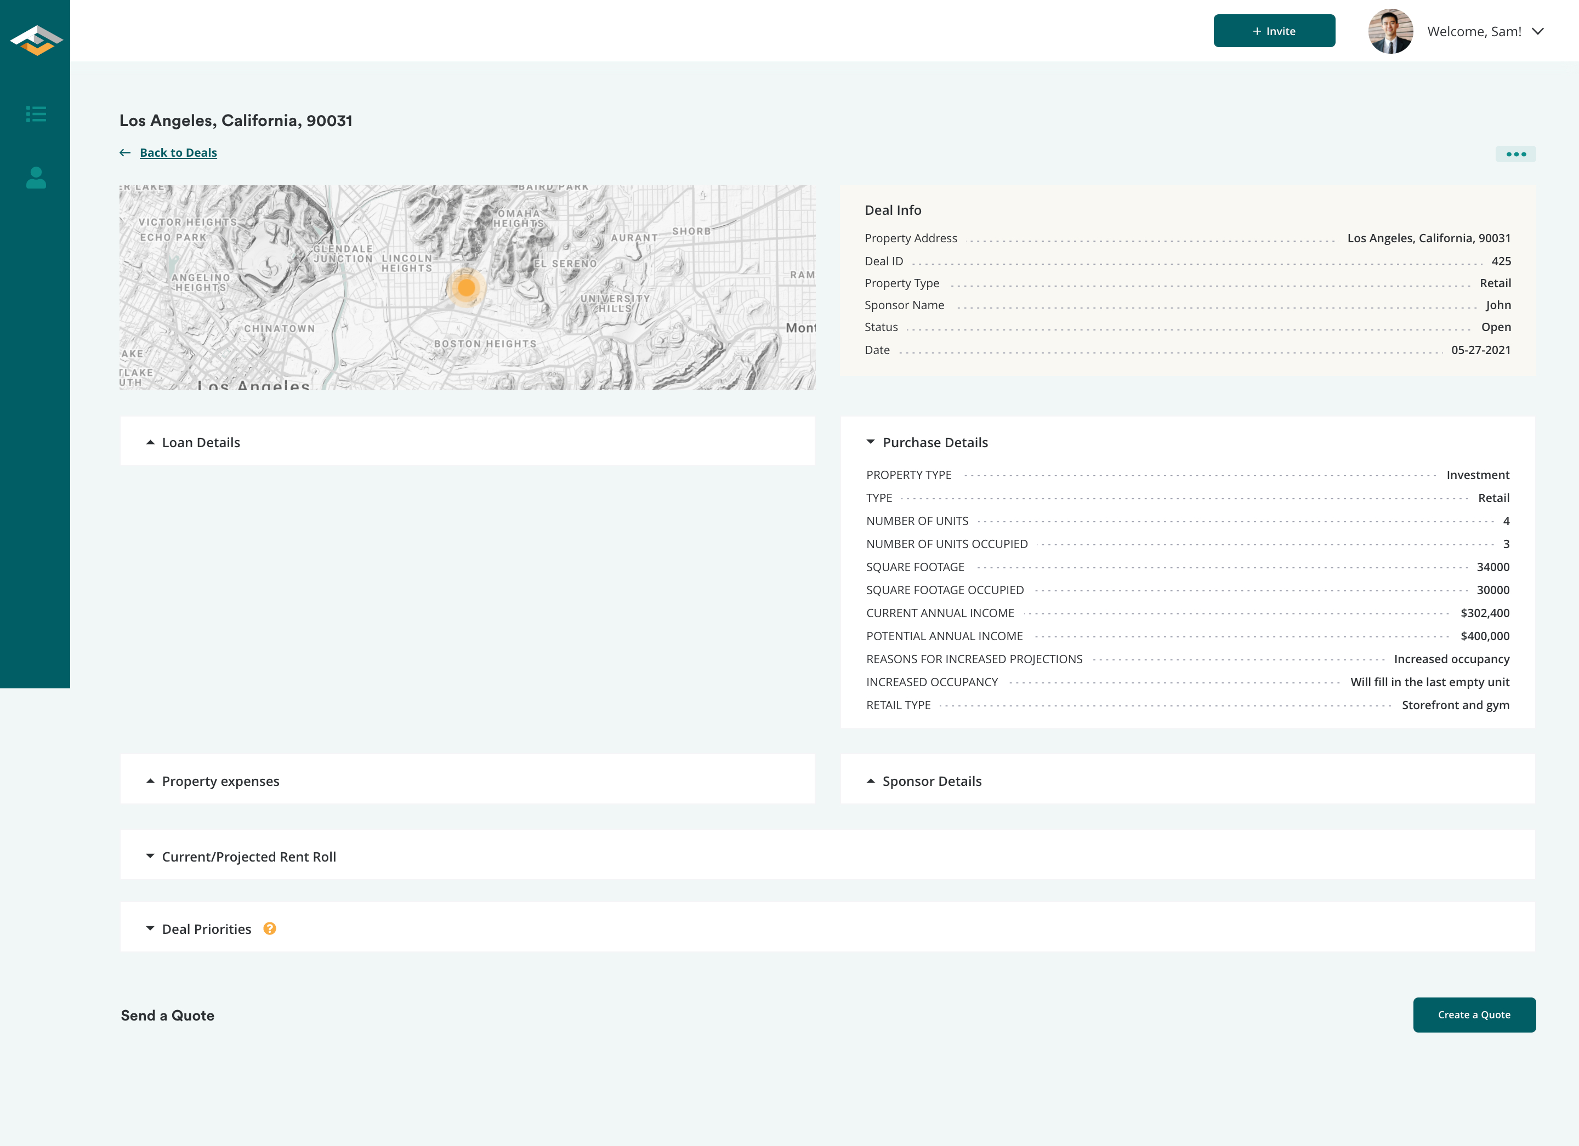The image size is (1579, 1146).
Task: Open help for Deal Priorities
Action: click(269, 928)
